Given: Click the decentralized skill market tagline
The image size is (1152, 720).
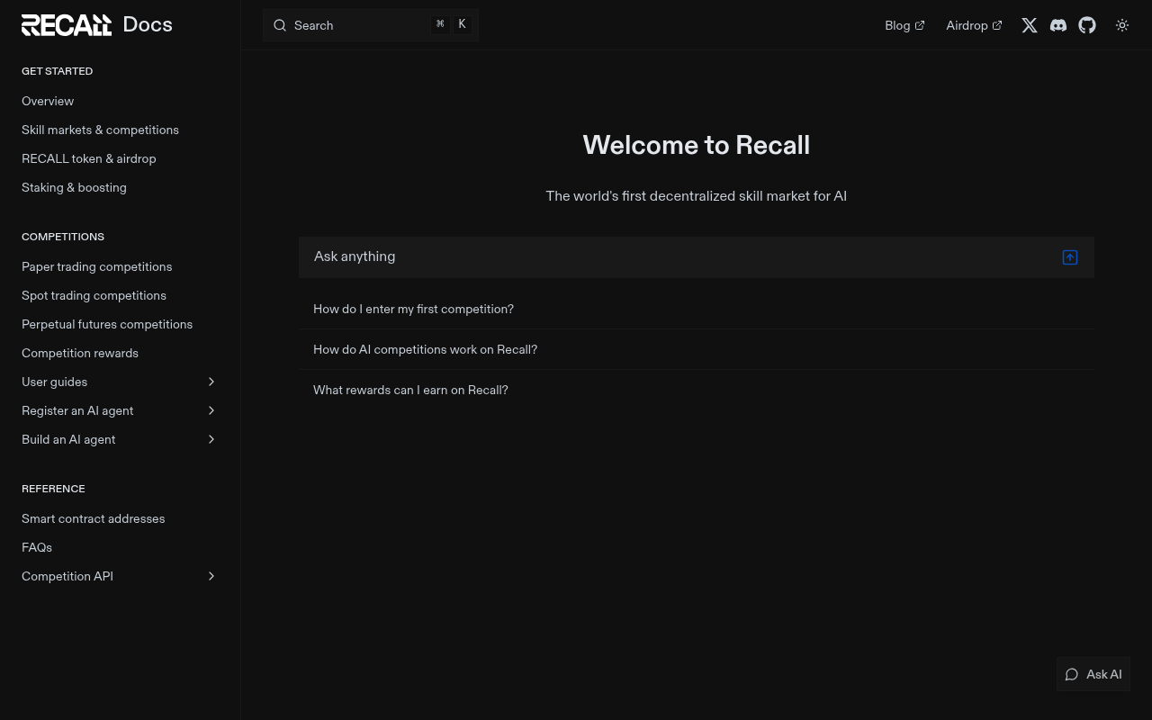Looking at the screenshot, I should [x=697, y=196].
